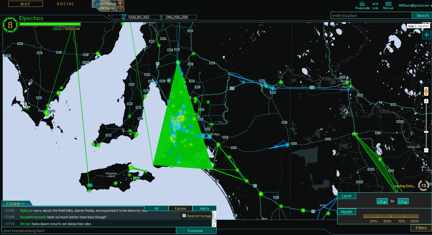Image resolution: width=432 pixels, height=235 pixels.
Task: Zoom in with the plus button
Action: point(426,101)
